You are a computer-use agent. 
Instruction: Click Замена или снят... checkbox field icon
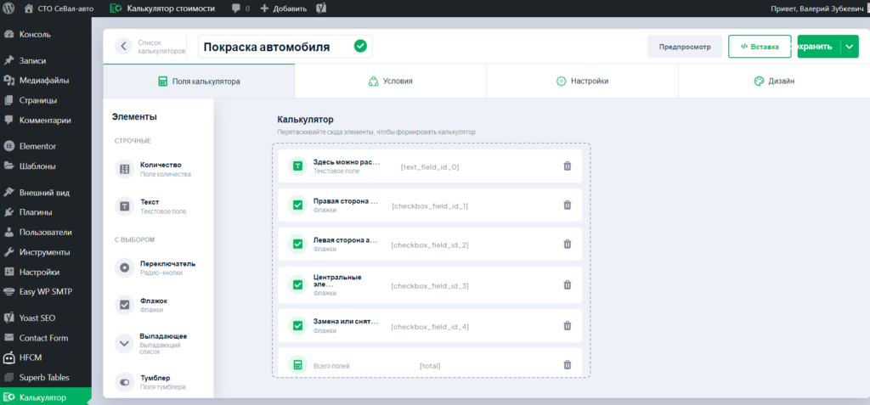pos(297,326)
